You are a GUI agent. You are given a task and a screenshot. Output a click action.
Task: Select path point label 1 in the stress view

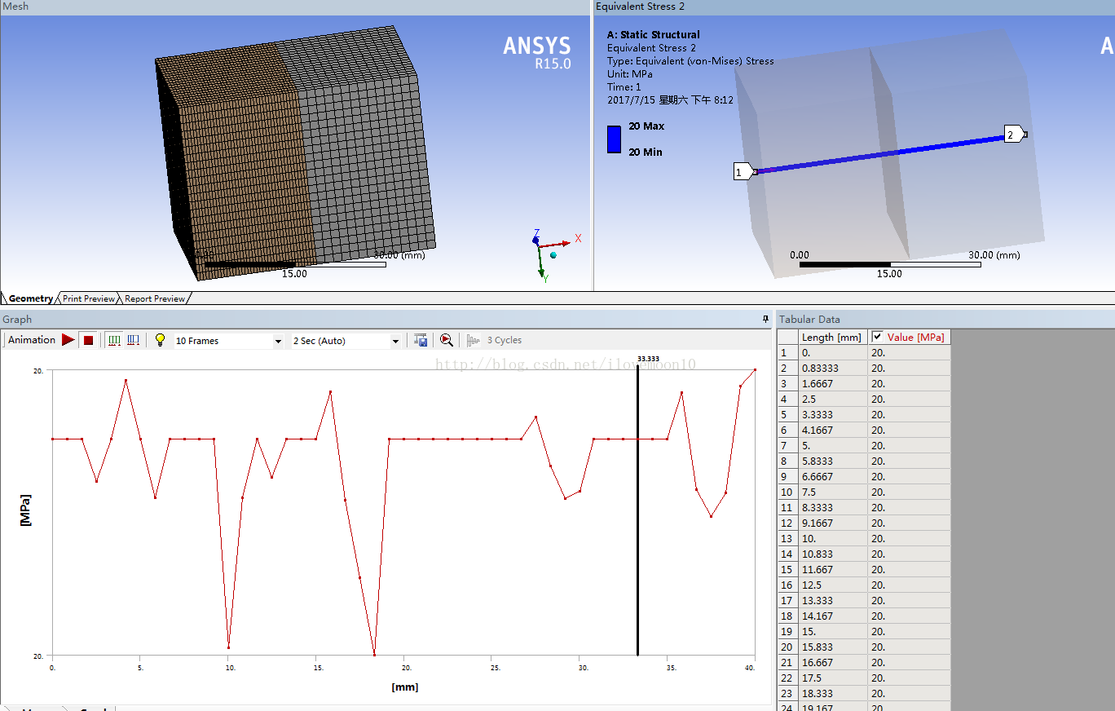[743, 171]
